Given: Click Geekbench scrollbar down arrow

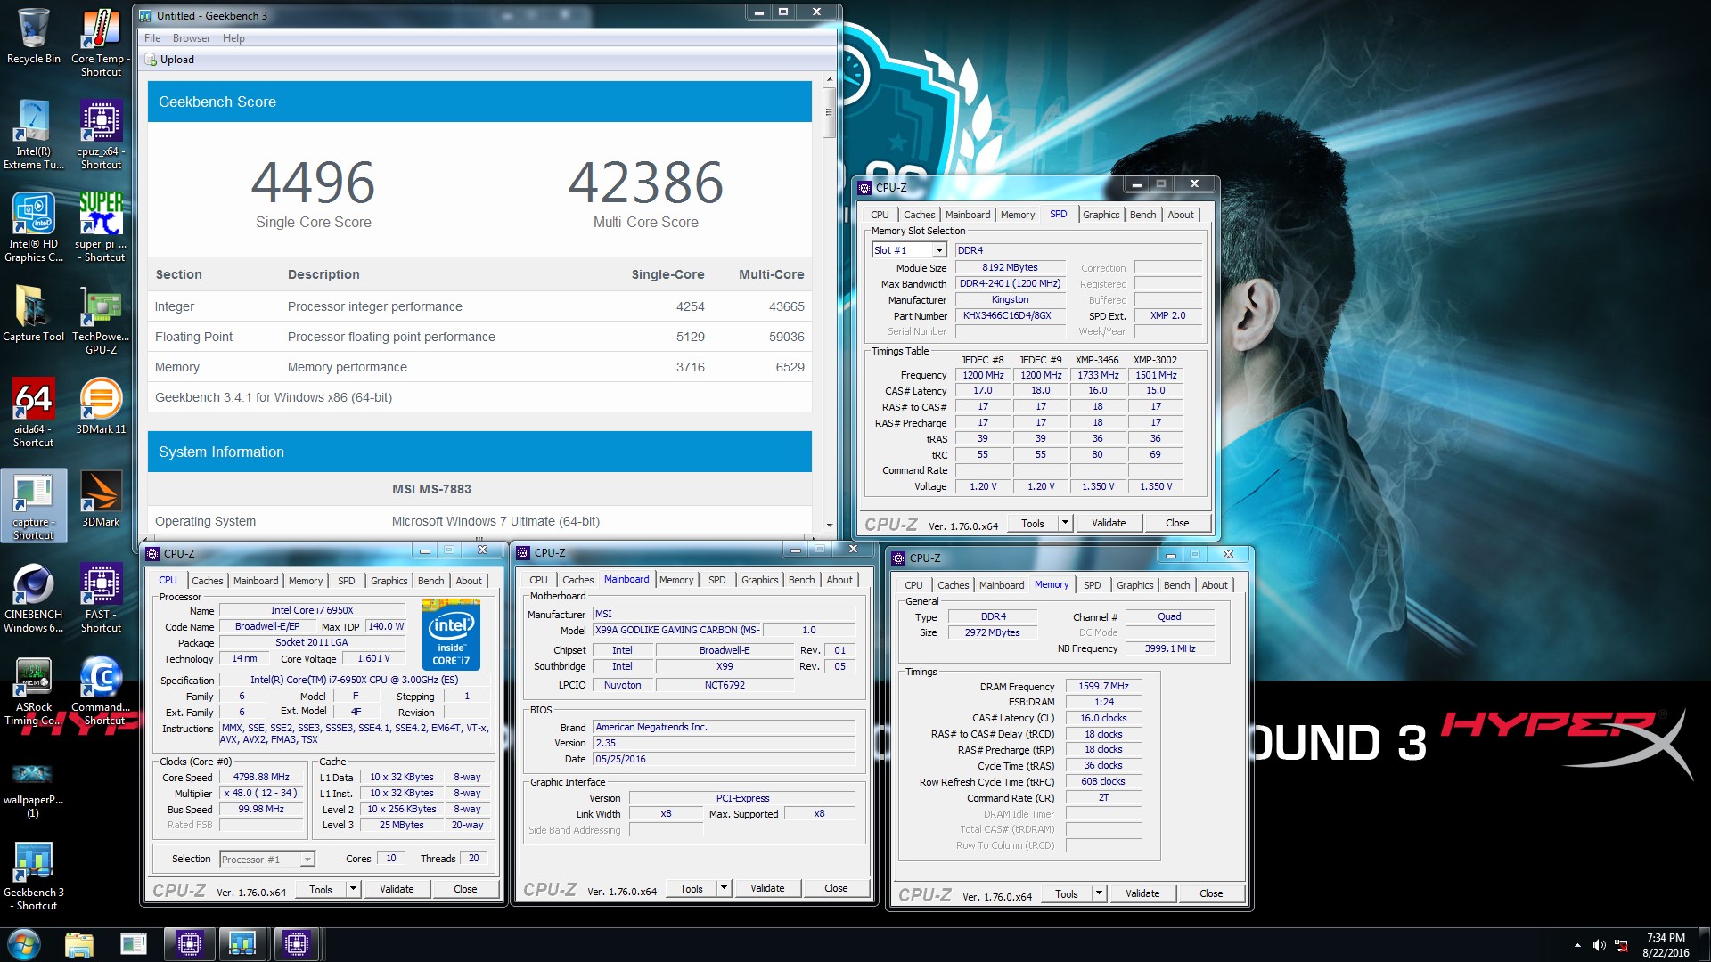Looking at the screenshot, I should 829,526.
